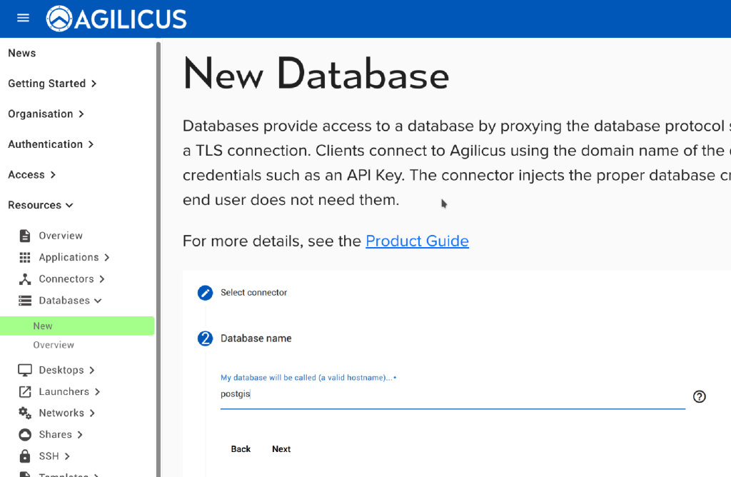
Task: Click the Applications grid icon
Action: (x=25, y=258)
